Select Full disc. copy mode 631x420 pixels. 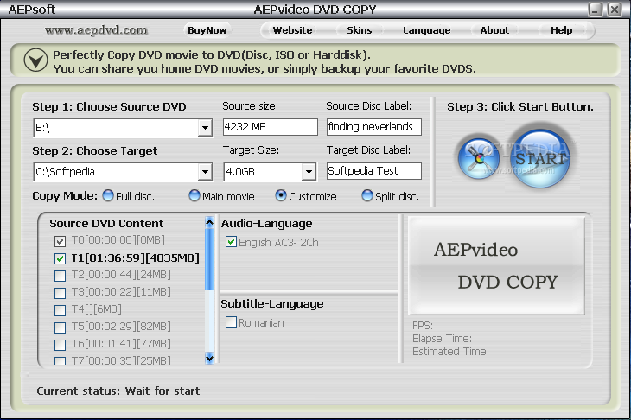point(108,195)
